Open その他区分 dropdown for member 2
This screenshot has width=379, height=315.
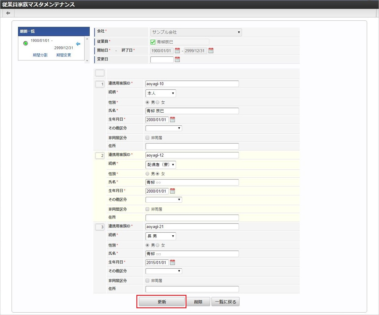coord(164,200)
